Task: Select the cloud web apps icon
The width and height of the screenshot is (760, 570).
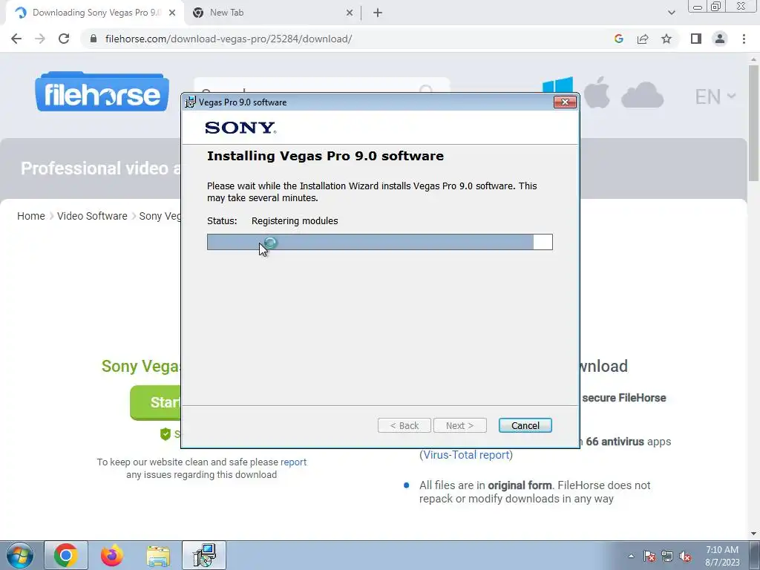Action: 642,95
